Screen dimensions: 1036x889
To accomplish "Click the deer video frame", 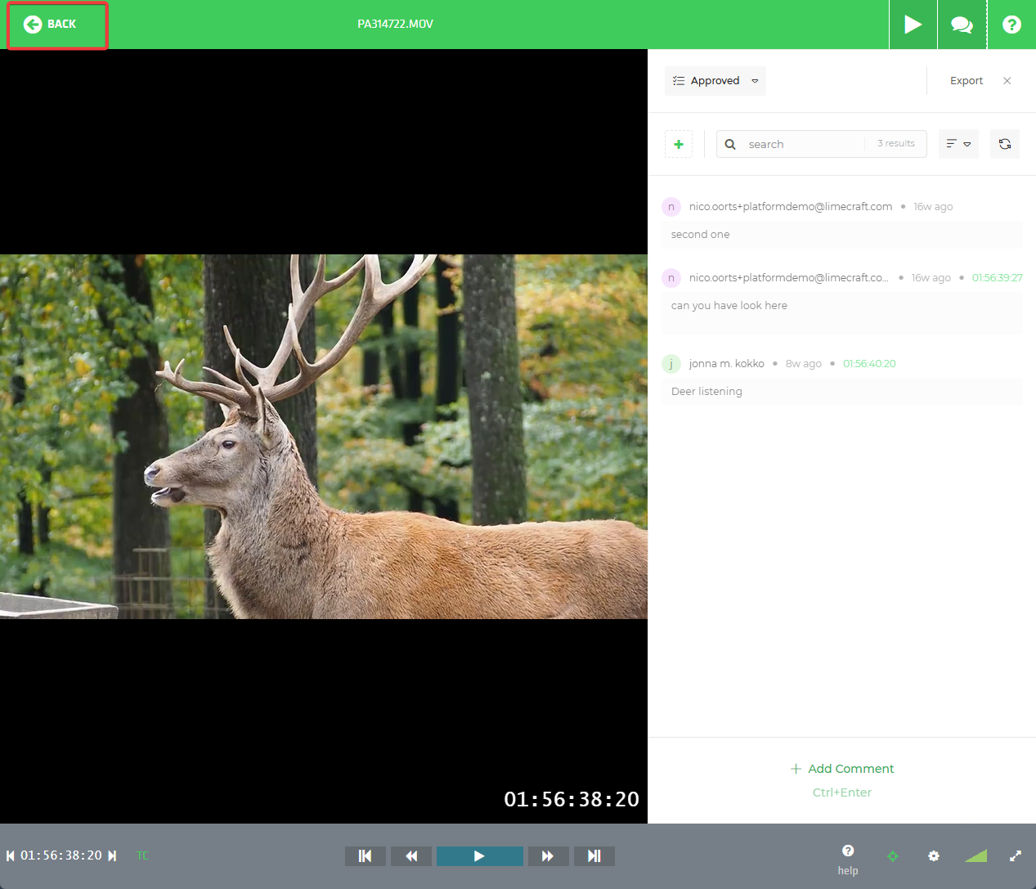I will click(324, 437).
